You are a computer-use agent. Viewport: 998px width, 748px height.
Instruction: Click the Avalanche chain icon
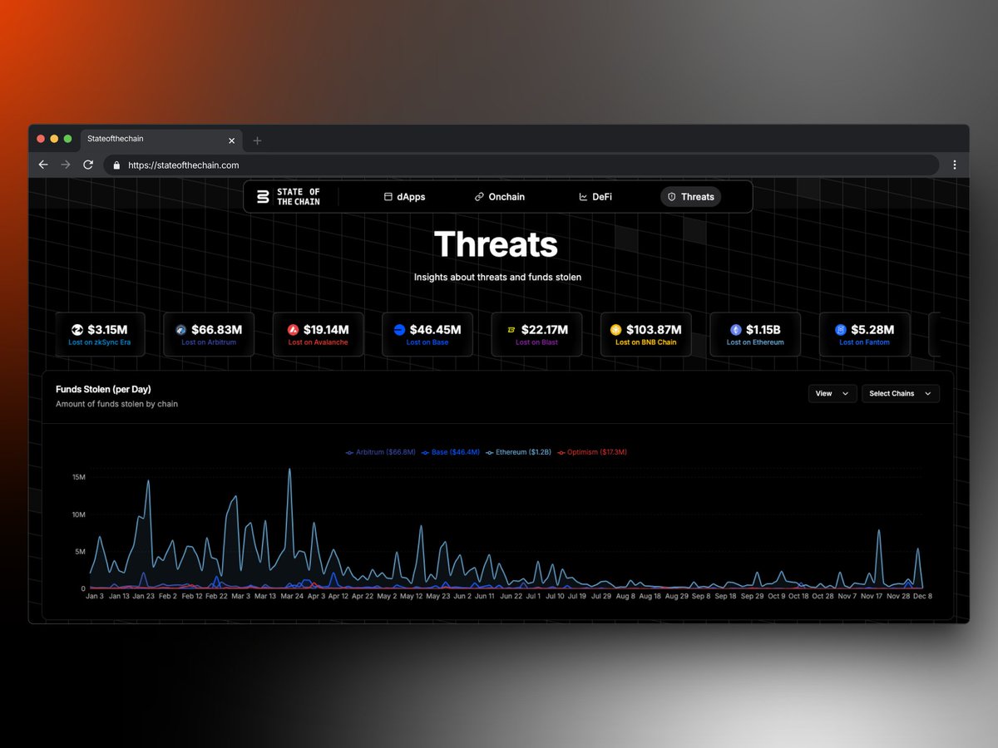(293, 330)
